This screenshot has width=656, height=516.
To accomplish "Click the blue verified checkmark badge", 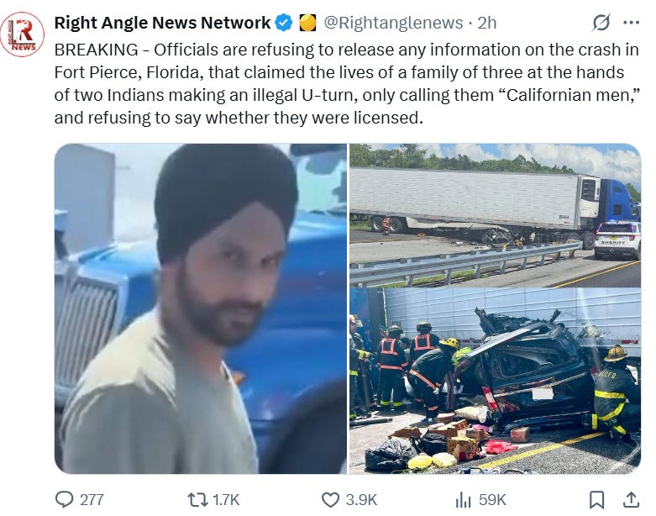I will [285, 23].
